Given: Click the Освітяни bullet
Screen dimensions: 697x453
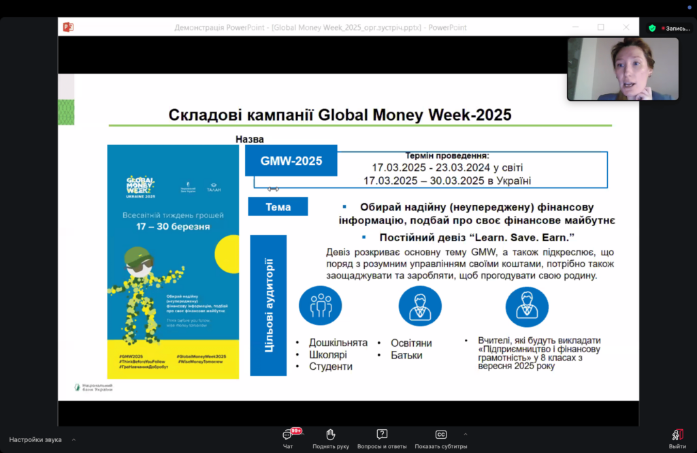Looking at the screenshot, I should [411, 343].
